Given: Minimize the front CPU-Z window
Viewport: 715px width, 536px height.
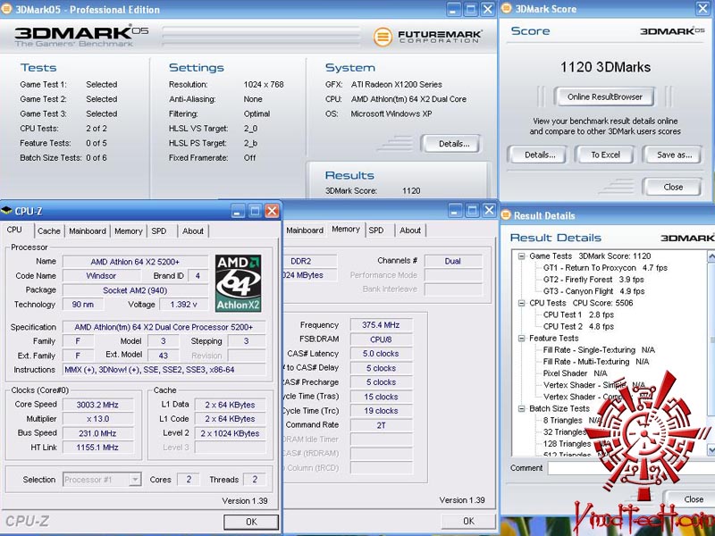Looking at the screenshot, I should [x=238, y=211].
